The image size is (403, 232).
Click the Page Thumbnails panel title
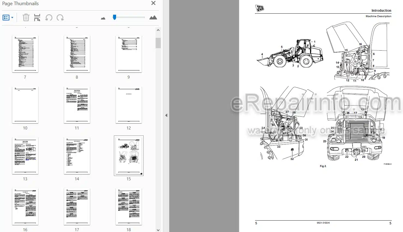(20, 4)
